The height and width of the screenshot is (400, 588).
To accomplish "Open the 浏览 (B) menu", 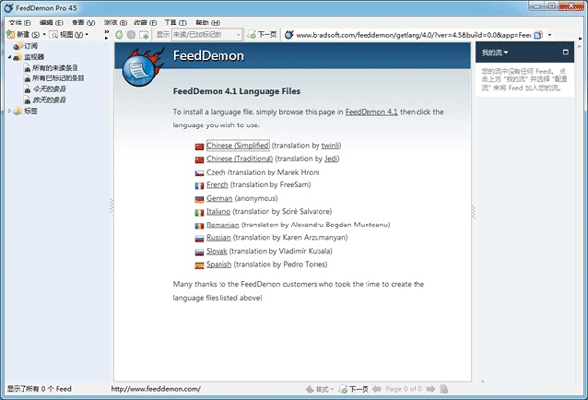I will [x=116, y=23].
